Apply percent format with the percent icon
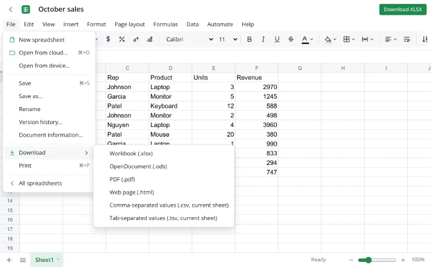The image size is (431, 267). coord(122,39)
